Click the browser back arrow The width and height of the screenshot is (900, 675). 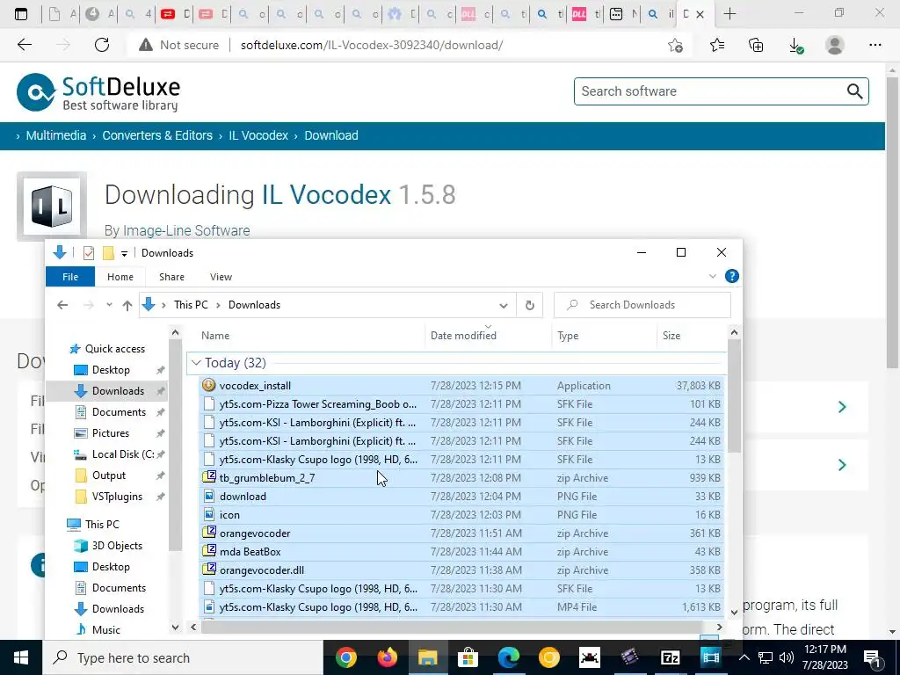click(25, 45)
